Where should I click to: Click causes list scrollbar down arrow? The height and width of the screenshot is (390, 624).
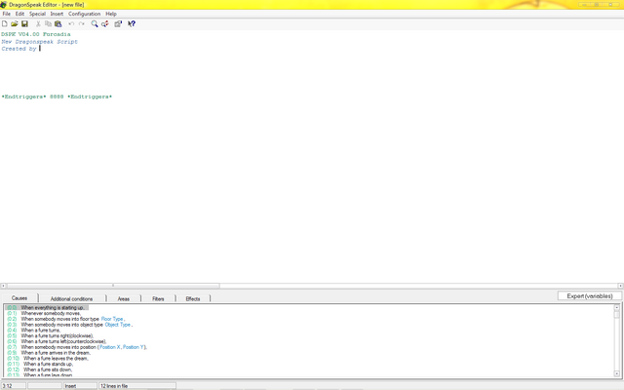coord(617,373)
